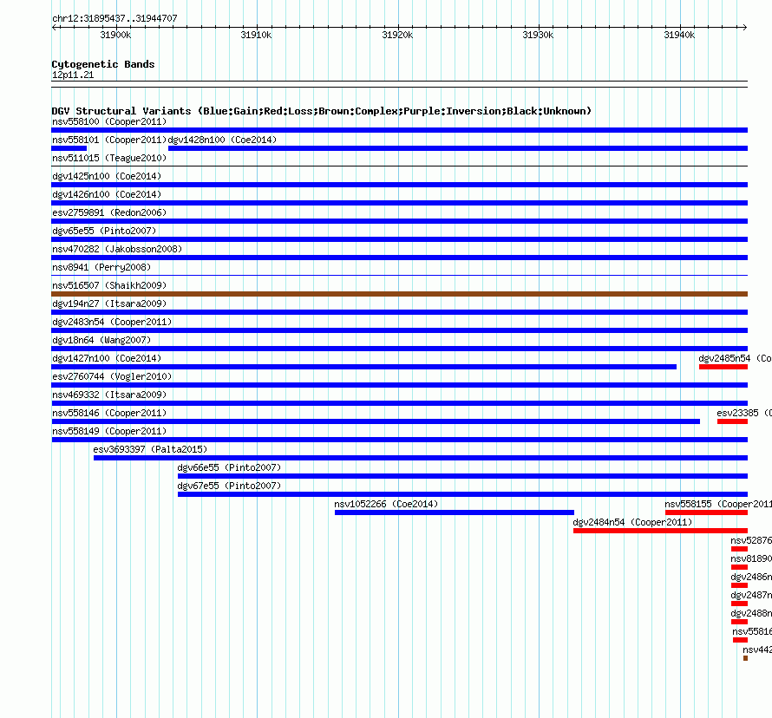Select dgv2484n54 (Cooper2011) label
This screenshot has width=772, height=718.
632,522
